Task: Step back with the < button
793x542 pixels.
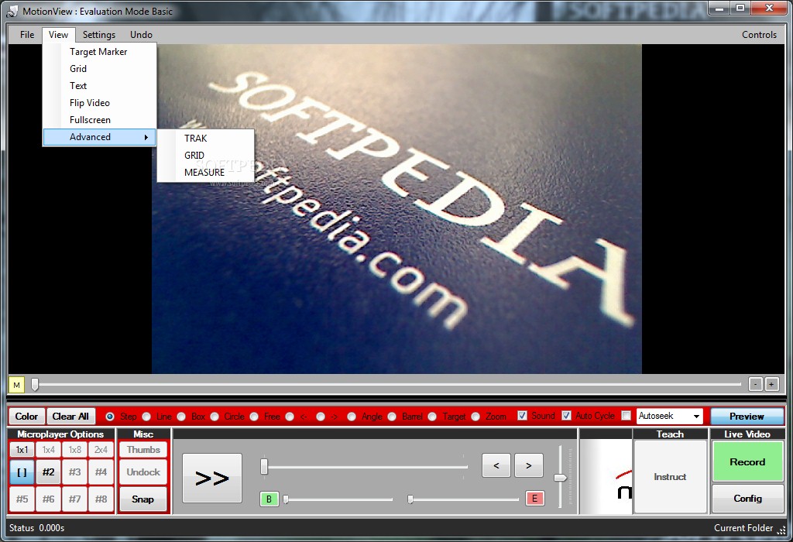Action: coord(496,465)
